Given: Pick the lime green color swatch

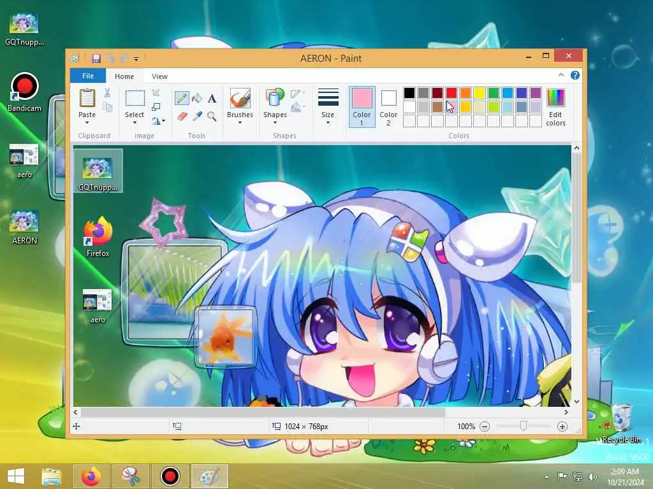Looking at the screenshot, I should (494, 107).
